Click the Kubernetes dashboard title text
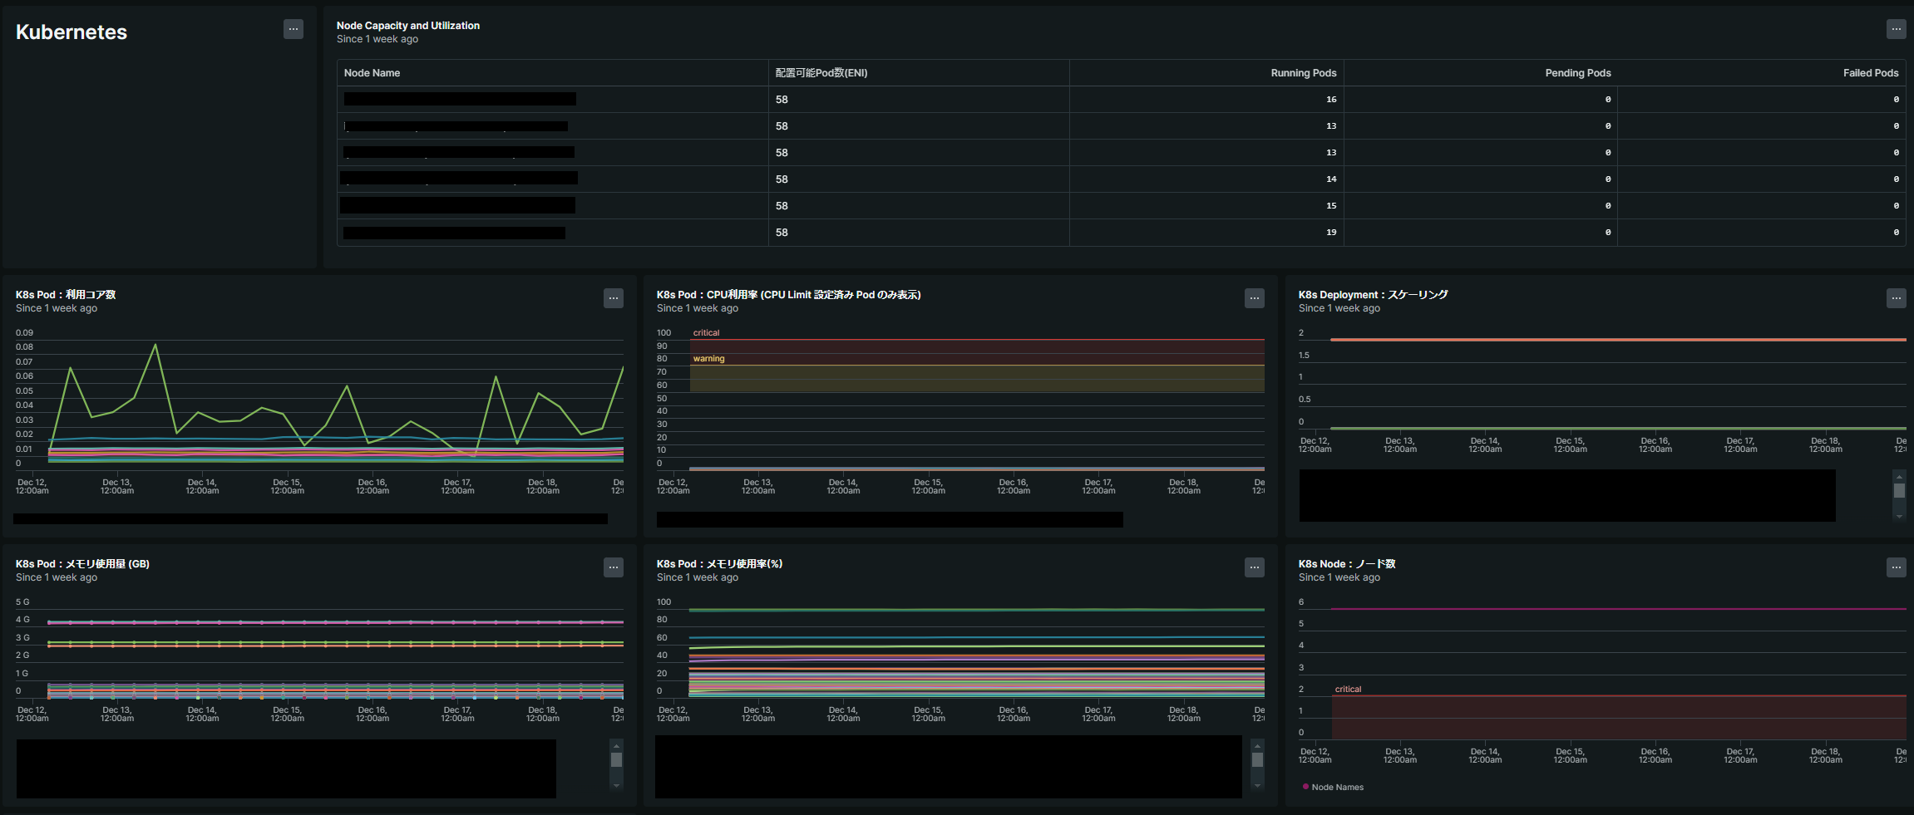Image resolution: width=1914 pixels, height=815 pixels. tap(72, 32)
